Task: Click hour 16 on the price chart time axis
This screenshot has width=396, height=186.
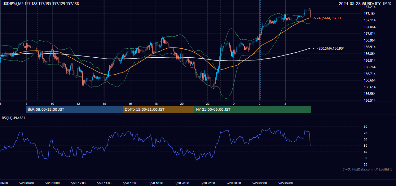Action: coord(130,104)
